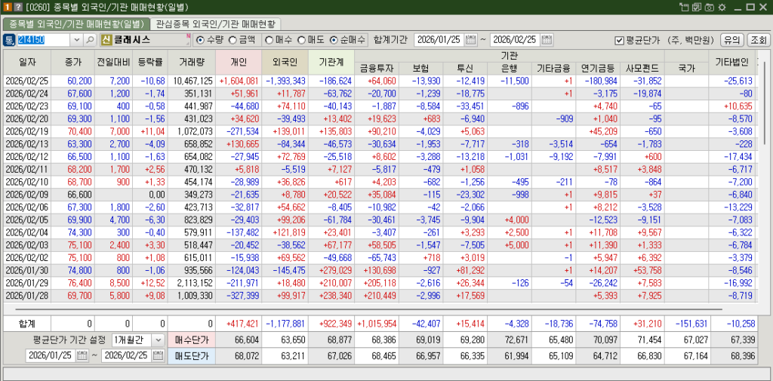Click the 유의 button
Image resolution: width=773 pixels, height=381 pixels.
(732, 40)
